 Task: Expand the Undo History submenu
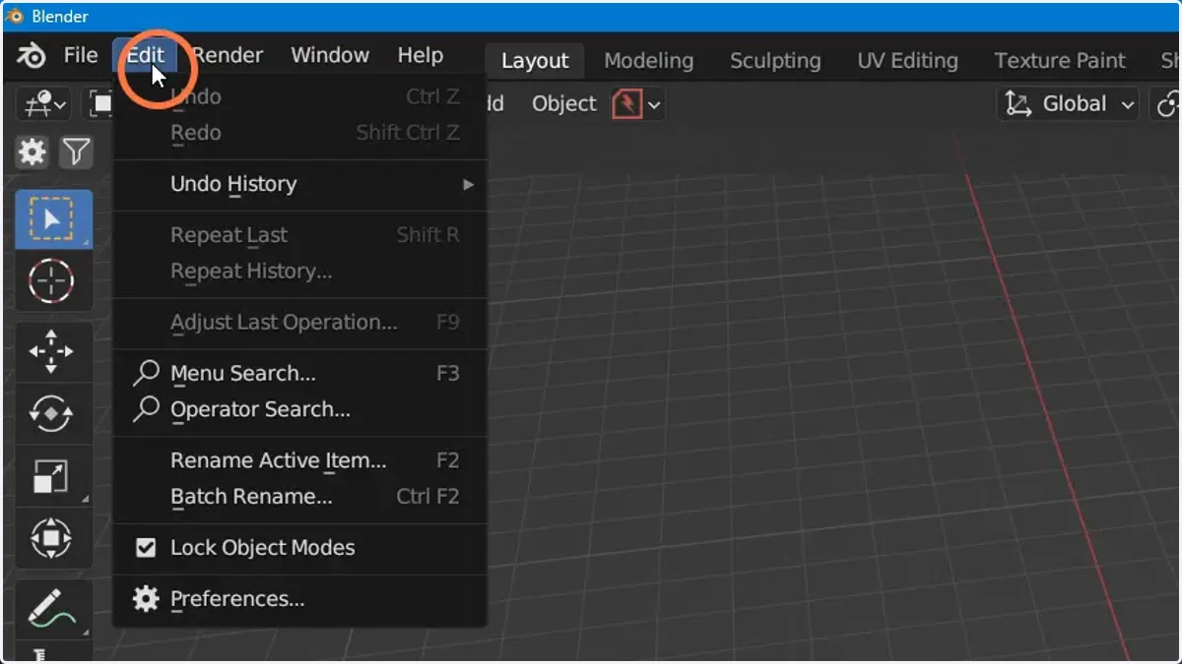click(x=300, y=184)
